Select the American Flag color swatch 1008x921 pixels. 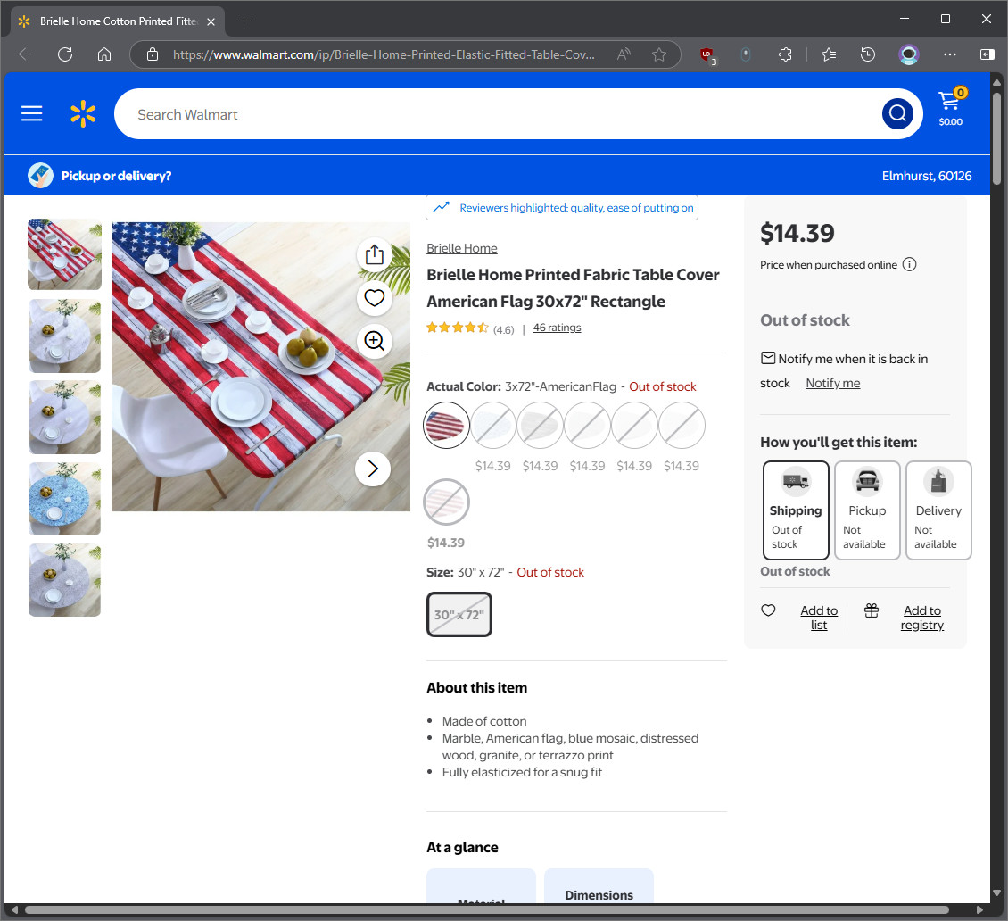[446, 425]
